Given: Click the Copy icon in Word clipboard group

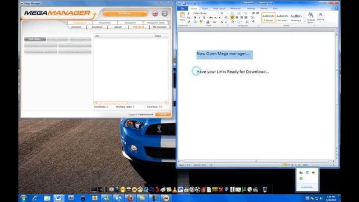Looking at the screenshot, I should 188,17.
